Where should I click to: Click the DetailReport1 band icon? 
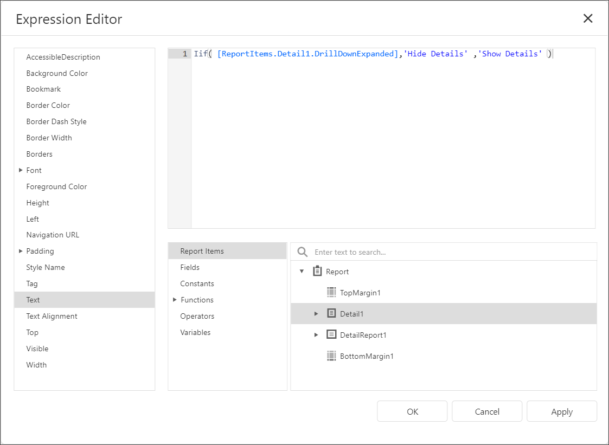pos(331,334)
